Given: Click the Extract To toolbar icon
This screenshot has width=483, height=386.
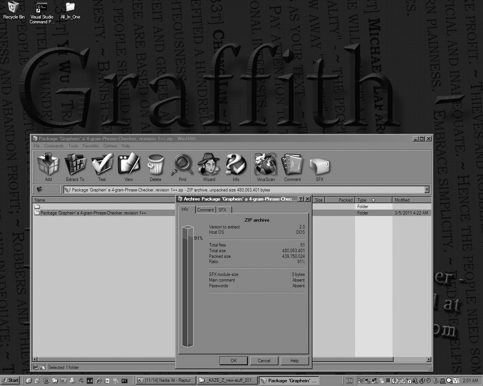Looking at the screenshot, I should (x=75, y=167).
